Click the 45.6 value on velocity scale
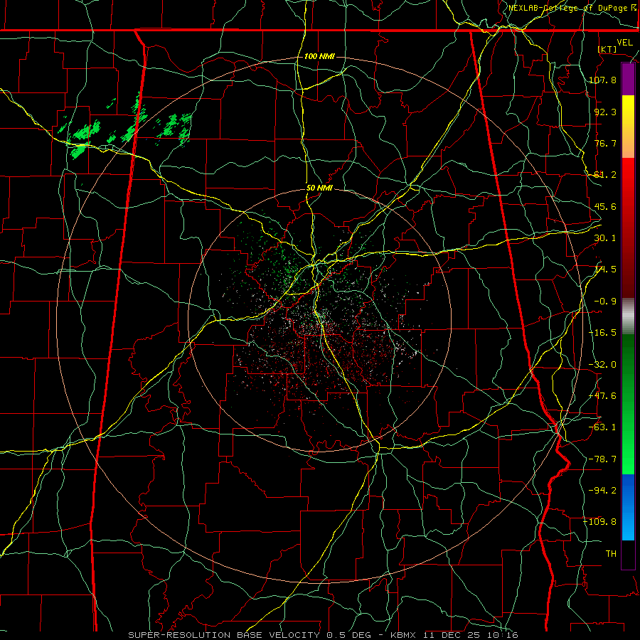Screen dimensions: 640x640 coord(605,206)
